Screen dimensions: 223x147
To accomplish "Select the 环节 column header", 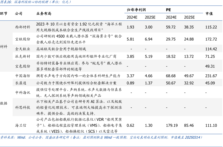I will [4, 14].
